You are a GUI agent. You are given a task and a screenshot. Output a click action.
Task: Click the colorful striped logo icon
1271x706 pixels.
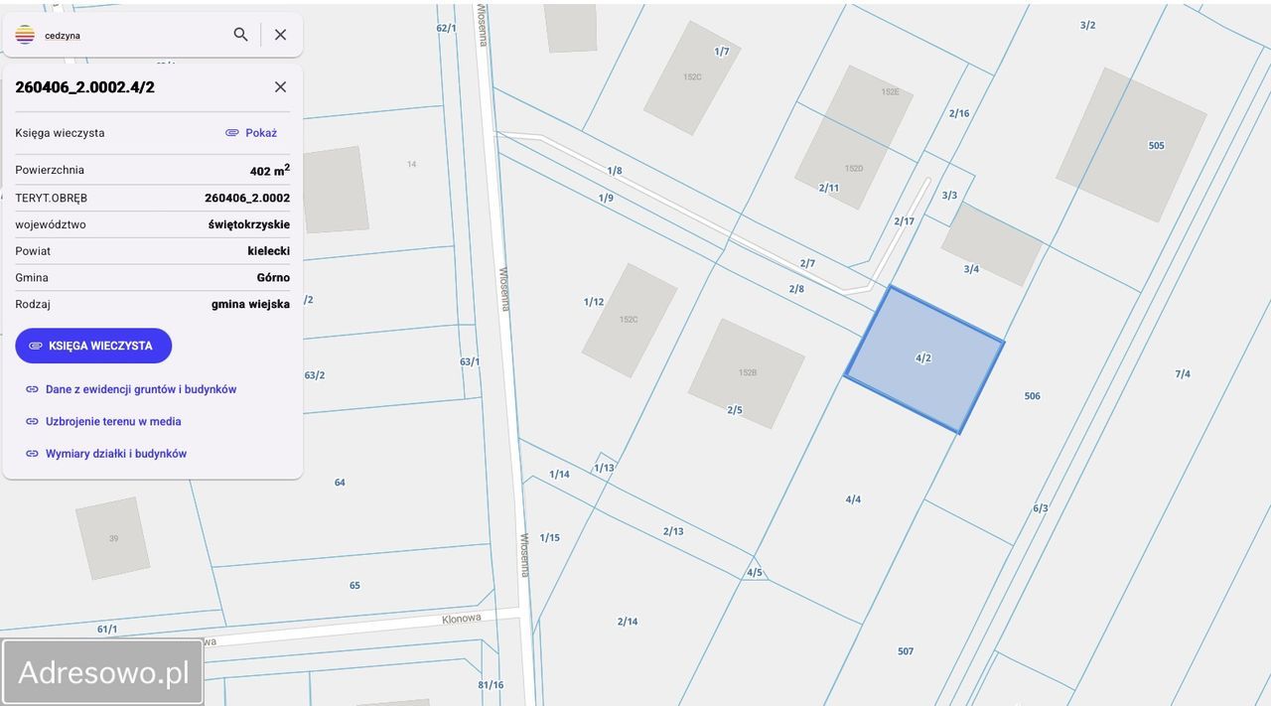(25, 35)
